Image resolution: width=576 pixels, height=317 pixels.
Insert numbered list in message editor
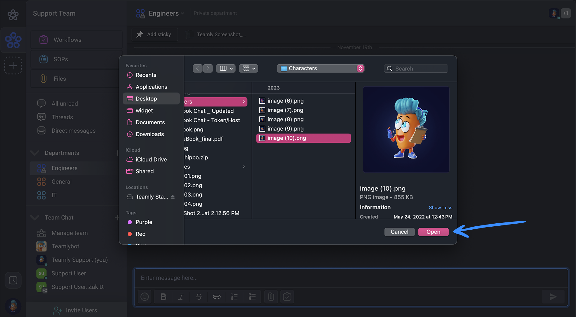234,297
